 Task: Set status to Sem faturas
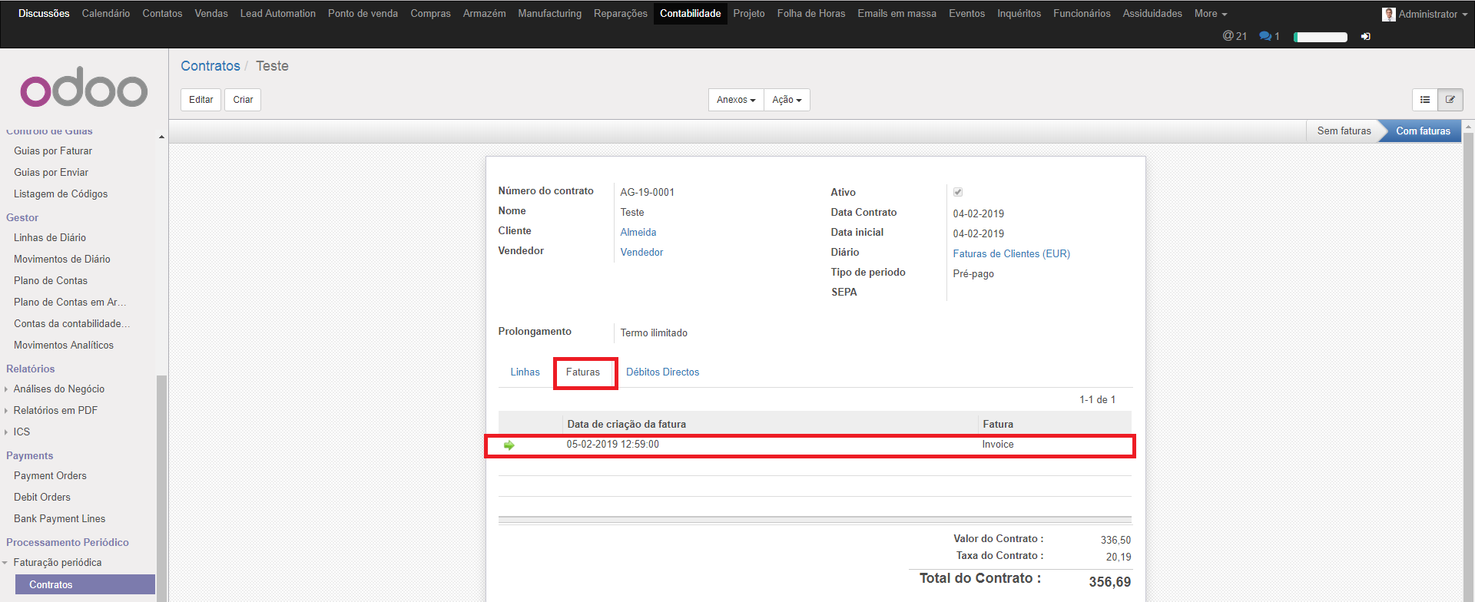[1343, 131]
